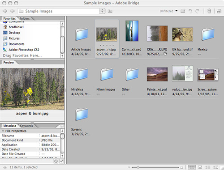Rotate 90° clockwise
Image resolution: width=224 pixels, height=170 pixels.
[x=198, y=11]
